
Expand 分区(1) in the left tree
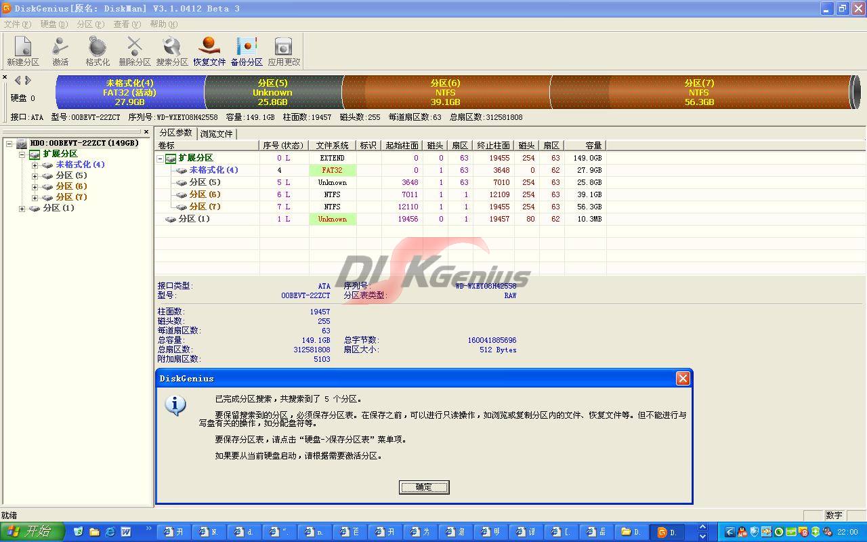(x=22, y=209)
